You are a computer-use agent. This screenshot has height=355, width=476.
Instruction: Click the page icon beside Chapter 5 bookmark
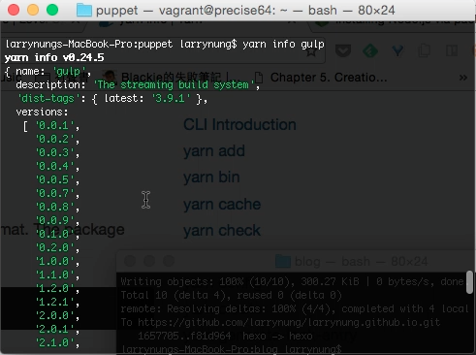(x=259, y=78)
